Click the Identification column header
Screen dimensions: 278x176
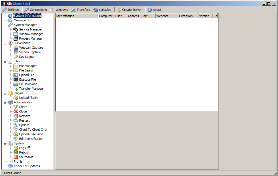[76, 16]
